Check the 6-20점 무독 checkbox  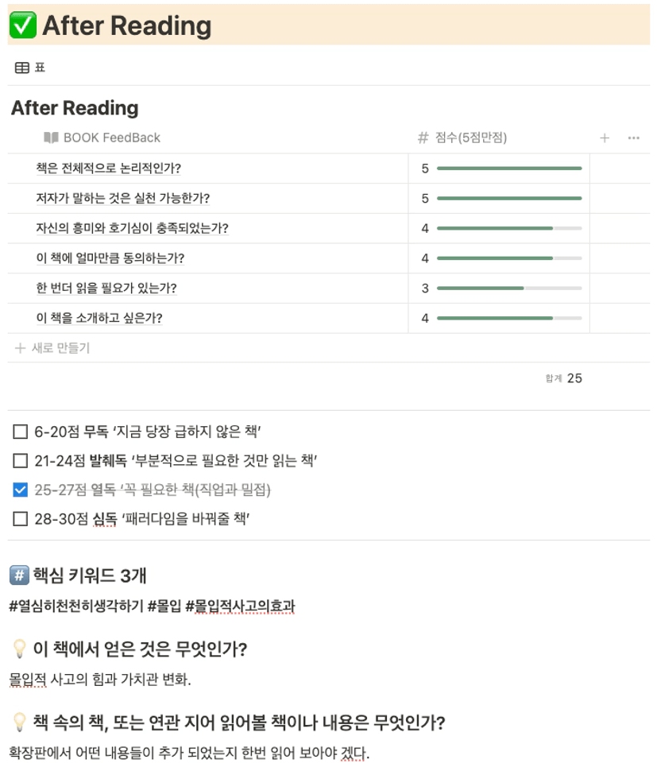point(20,432)
